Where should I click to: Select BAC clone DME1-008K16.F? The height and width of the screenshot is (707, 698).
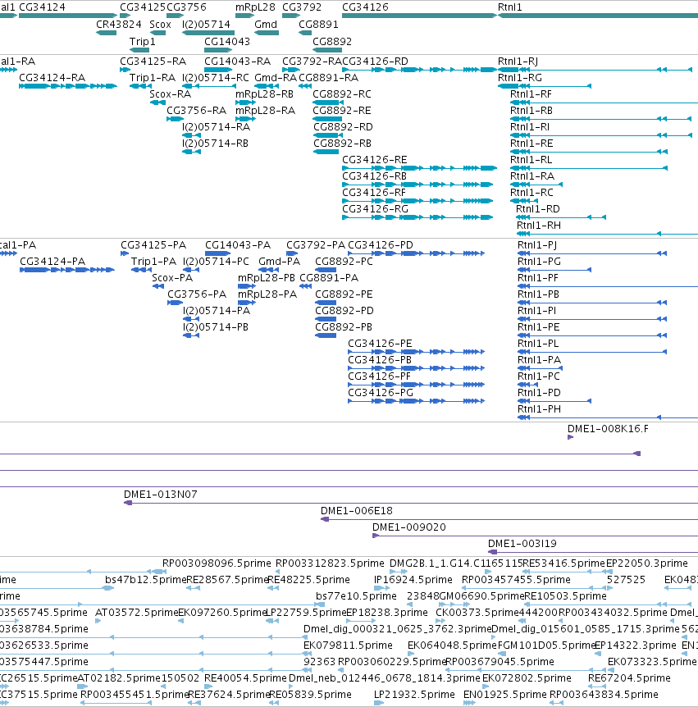tap(608, 429)
